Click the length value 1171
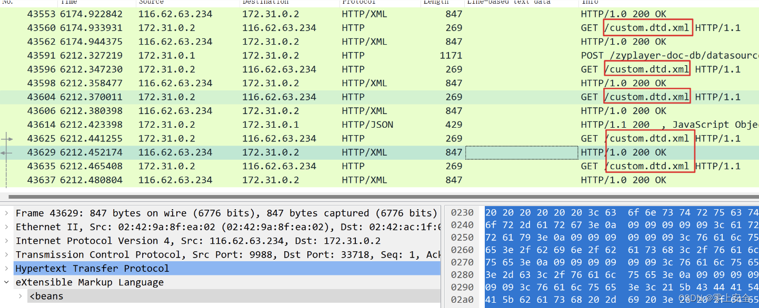 coord(451,56)
